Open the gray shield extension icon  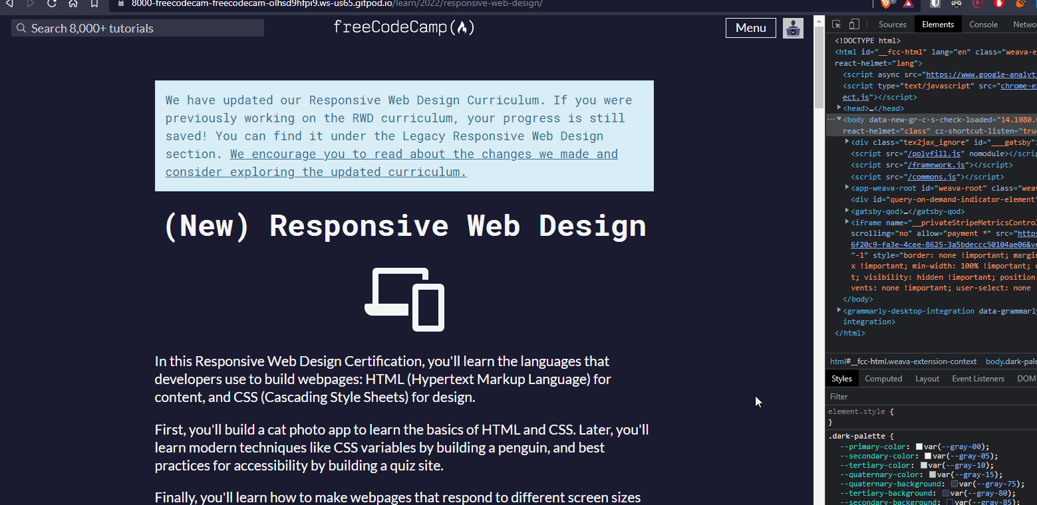935,3
